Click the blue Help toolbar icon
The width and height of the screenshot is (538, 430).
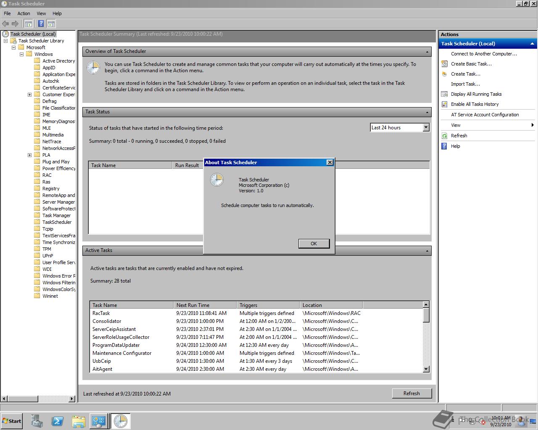(x=41, y=24)
